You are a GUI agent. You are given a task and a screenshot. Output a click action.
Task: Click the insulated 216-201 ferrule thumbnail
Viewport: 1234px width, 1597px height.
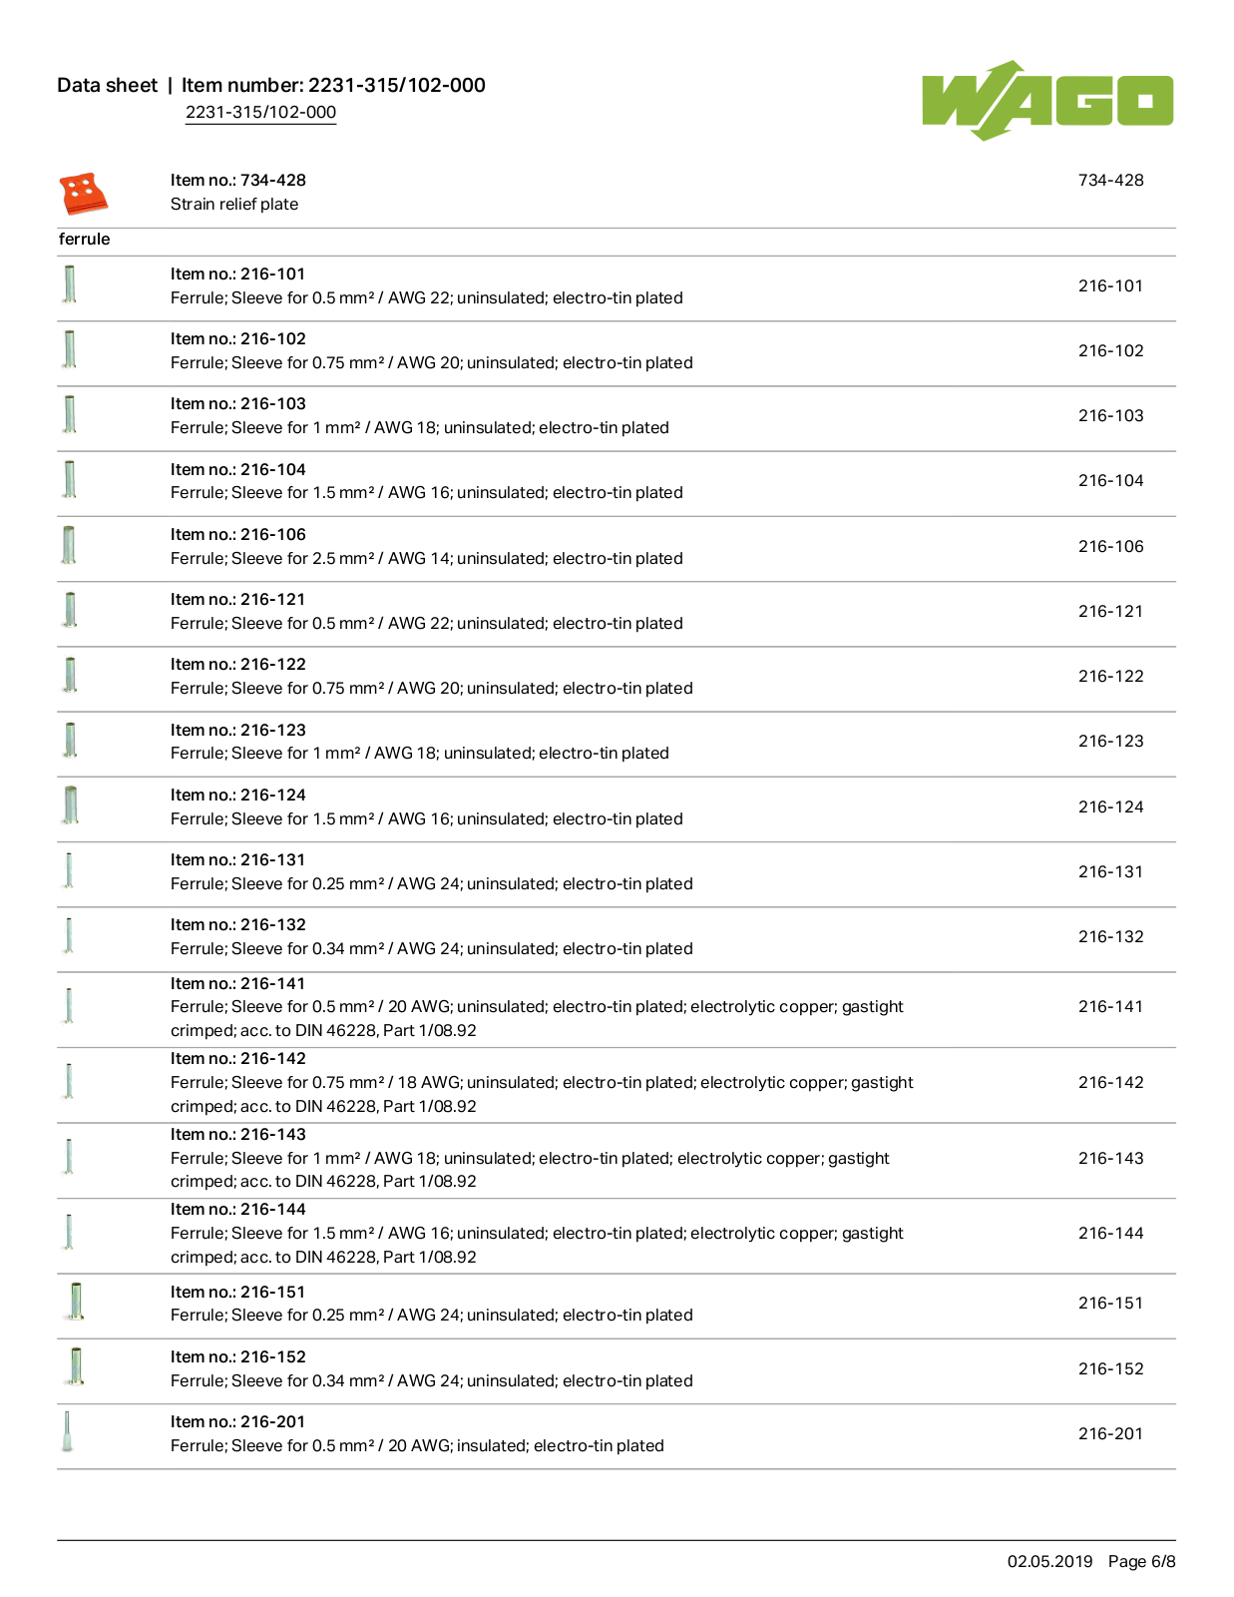tap(67, 1431)
